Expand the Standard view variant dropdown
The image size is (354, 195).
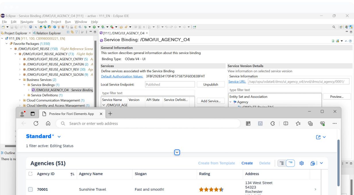click(59, 137)
